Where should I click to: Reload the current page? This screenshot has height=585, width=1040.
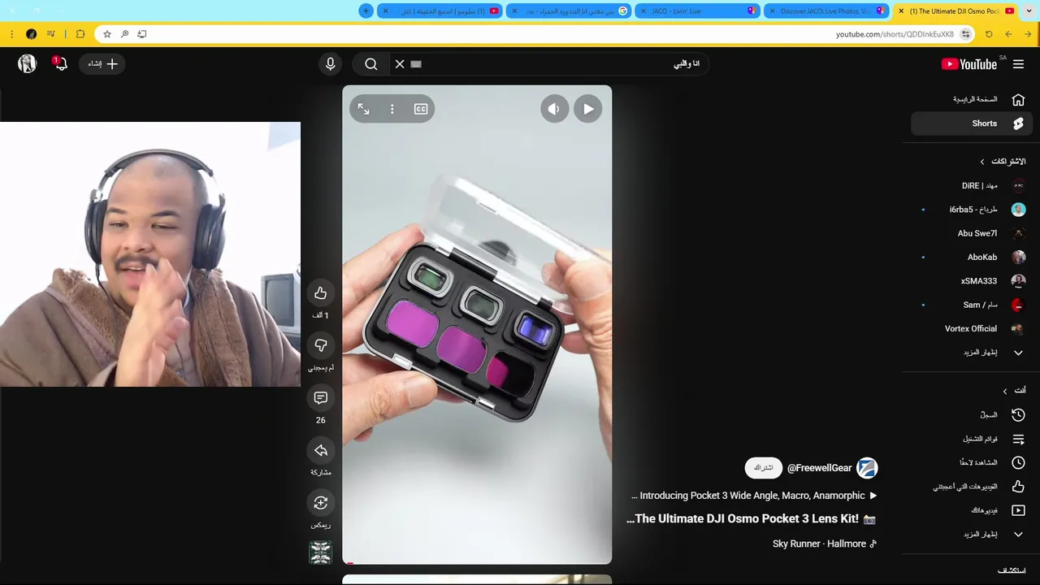(989, 34)
